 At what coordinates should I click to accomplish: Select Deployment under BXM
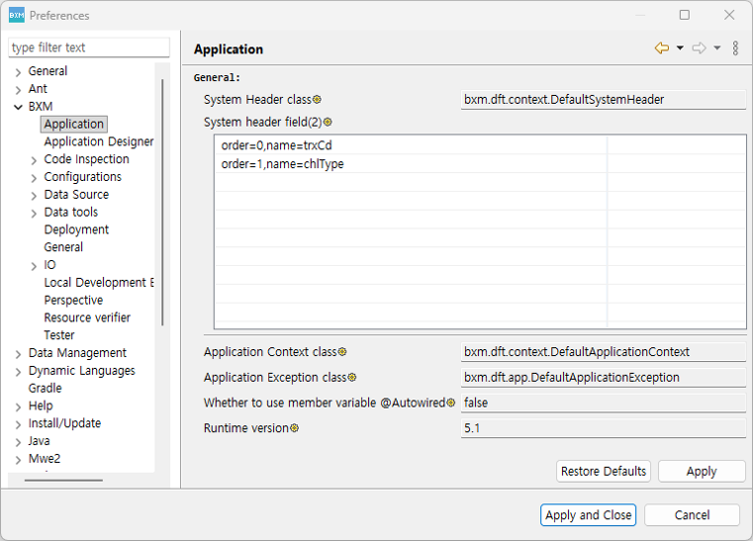click(x=76, y=229)
